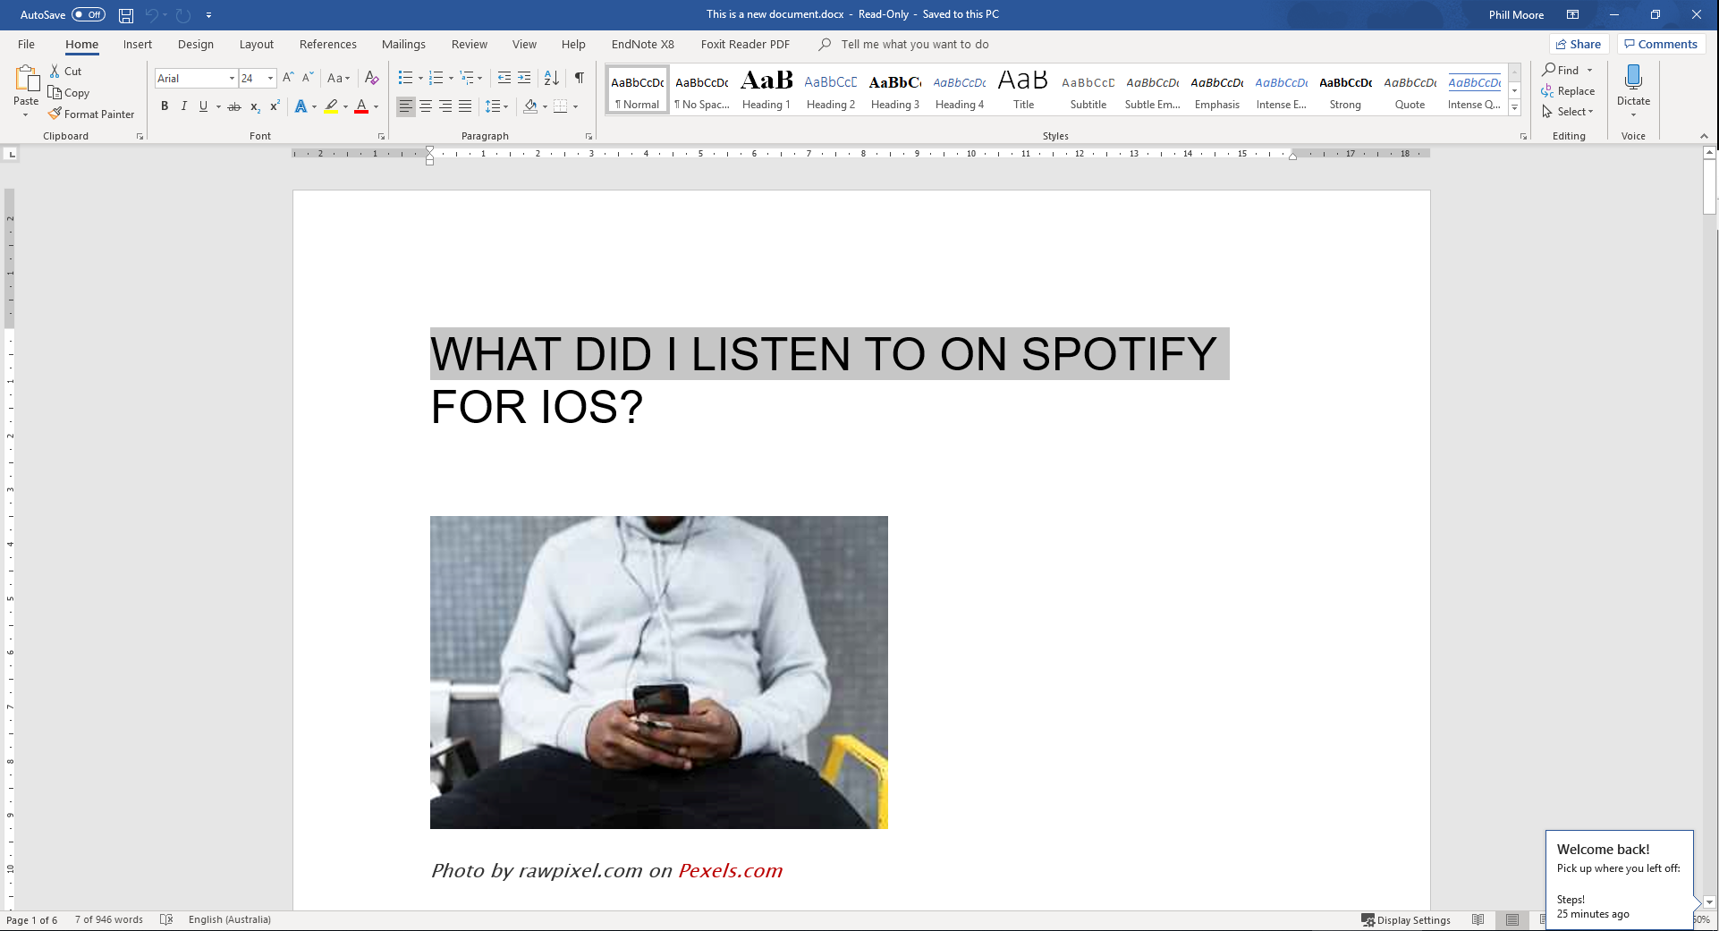Apply subscript to selected text
The width and height of the screenshot is (1719, 931).
tap(254, 106)
